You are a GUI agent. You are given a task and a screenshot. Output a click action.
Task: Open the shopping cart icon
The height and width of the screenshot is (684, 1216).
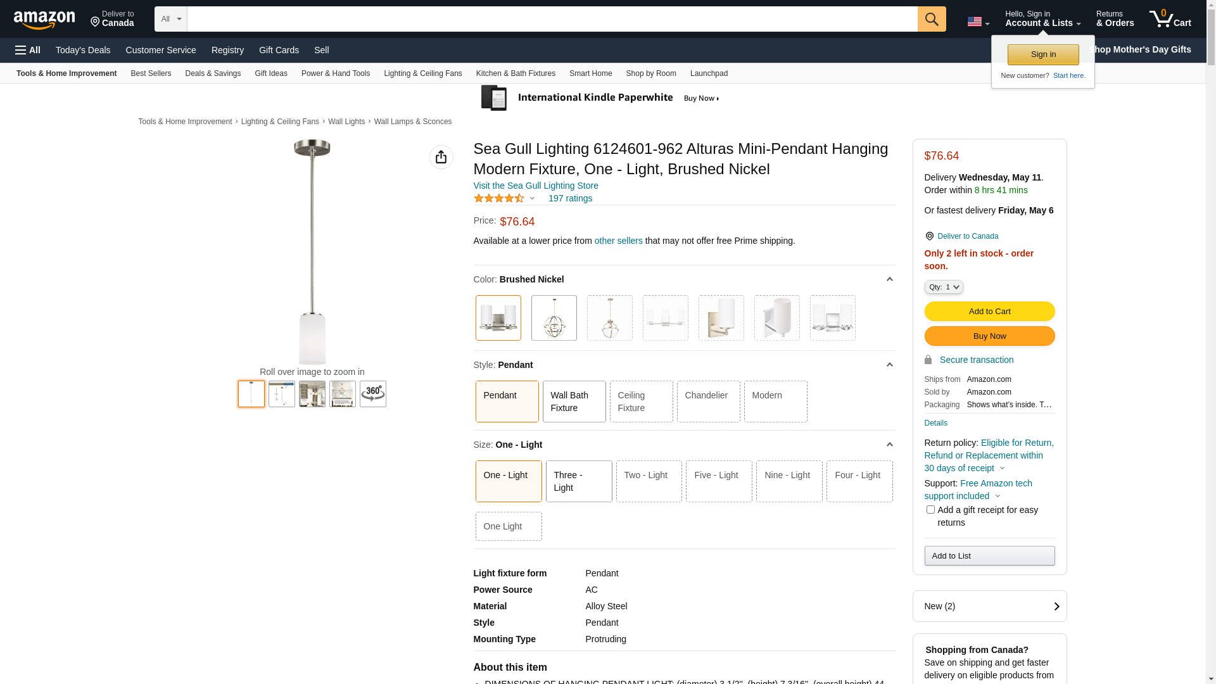coord(1169,19)
